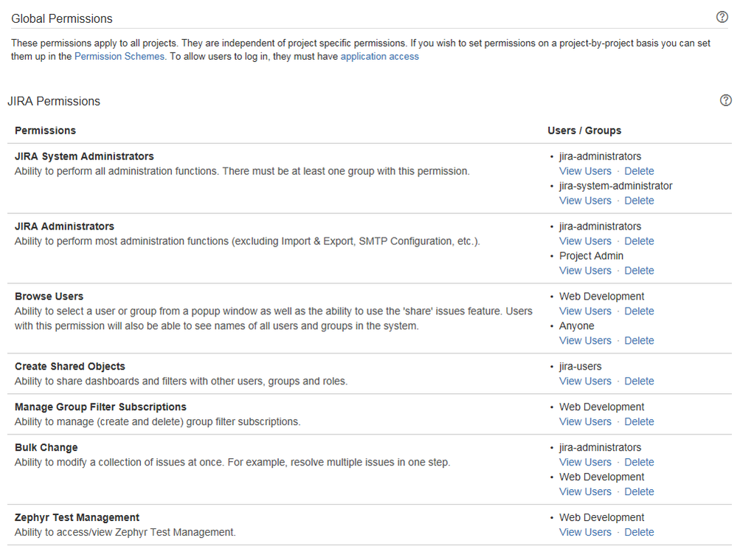View users of jira-users group
This screenshot has width=737, height=560.
coord(585,381)
